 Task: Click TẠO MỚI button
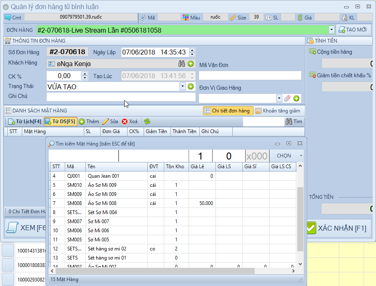[353, 30]
